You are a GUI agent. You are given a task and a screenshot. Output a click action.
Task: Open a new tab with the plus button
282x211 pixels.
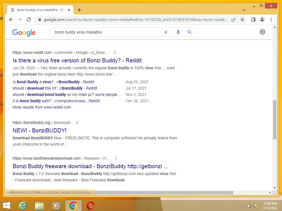pos(79,10)
